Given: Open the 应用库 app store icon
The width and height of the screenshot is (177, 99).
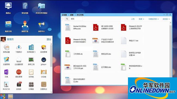Looking at the screenshot, I should click(x=19, y=84).
